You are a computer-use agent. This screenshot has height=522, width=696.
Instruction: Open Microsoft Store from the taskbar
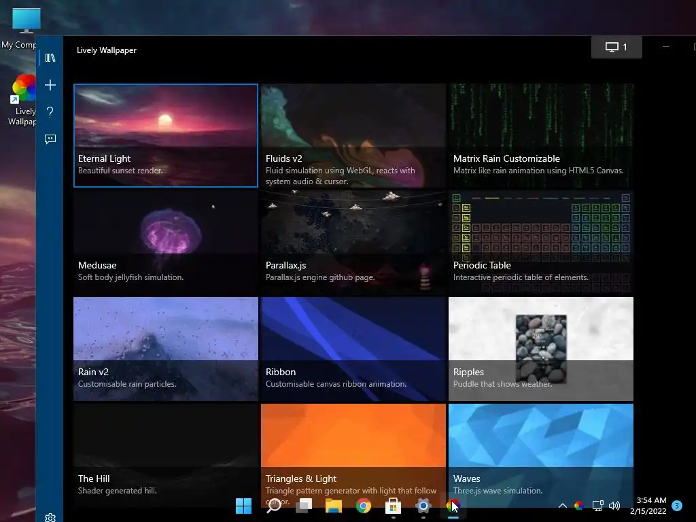click(x=394, y=506)
